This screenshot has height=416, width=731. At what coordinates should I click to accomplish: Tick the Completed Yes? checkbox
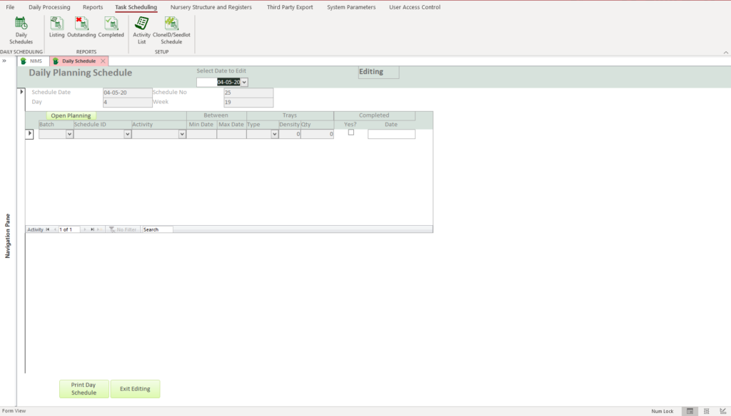[351, 132]
